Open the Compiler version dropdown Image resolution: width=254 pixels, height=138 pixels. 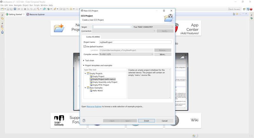(126, 54)
